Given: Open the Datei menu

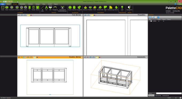Looking at the screenshot, I should 3,4.
